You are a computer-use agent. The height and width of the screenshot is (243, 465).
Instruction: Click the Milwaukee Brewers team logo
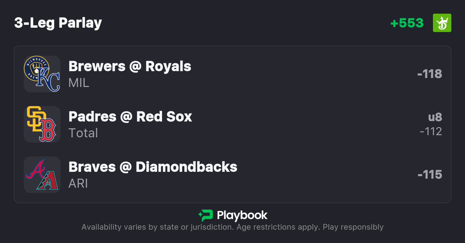[x=36, y=68]
